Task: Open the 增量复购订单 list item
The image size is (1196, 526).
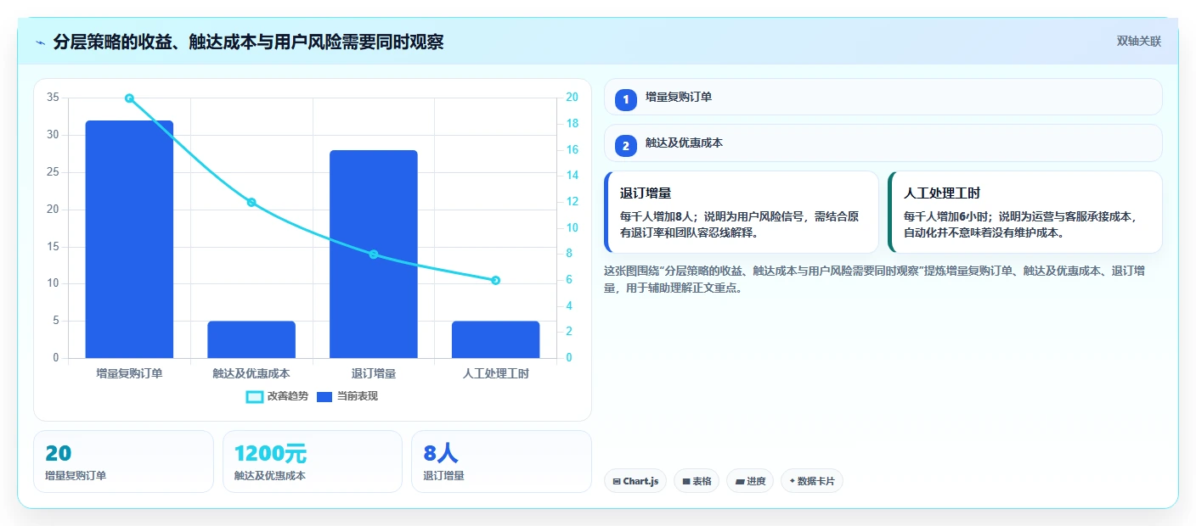Action: [x=883, y=97]
